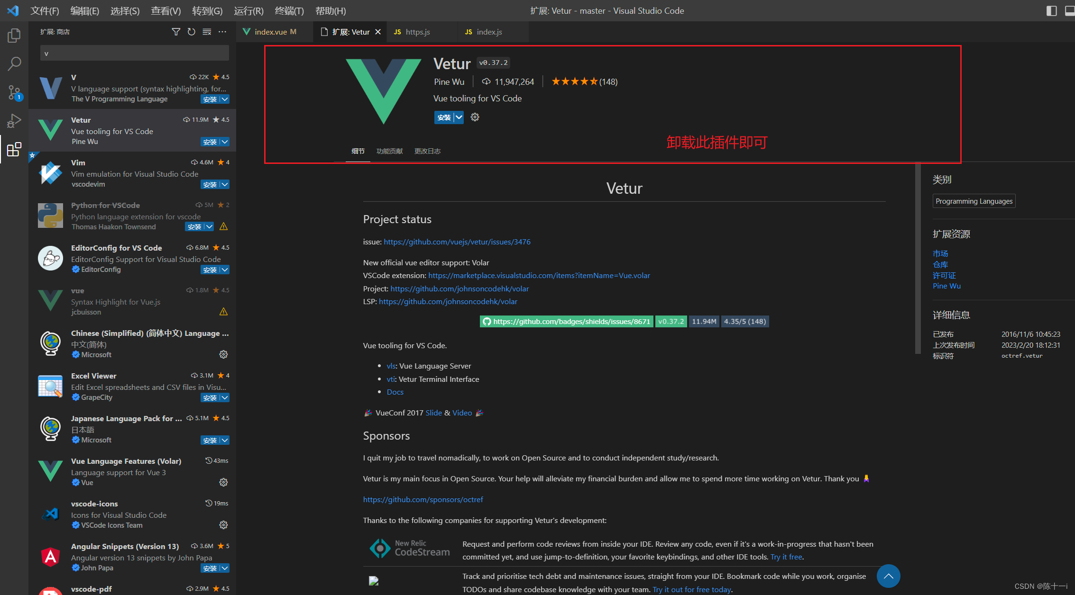
Task: Click 安装 to install Vetur
Action: click(444, 117)
